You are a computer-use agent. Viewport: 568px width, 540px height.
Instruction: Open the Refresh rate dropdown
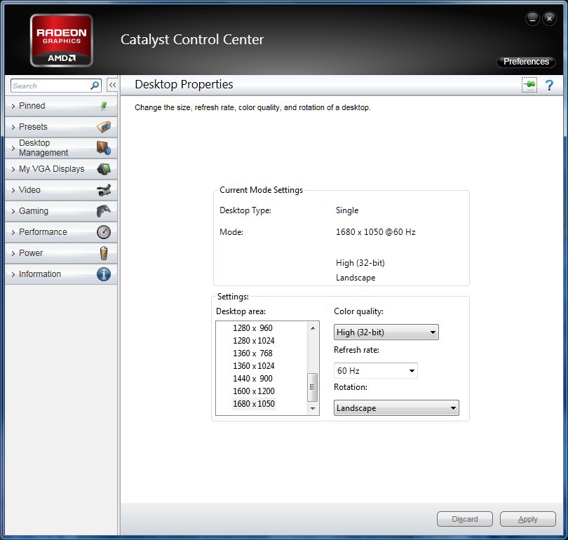point(376,370)
